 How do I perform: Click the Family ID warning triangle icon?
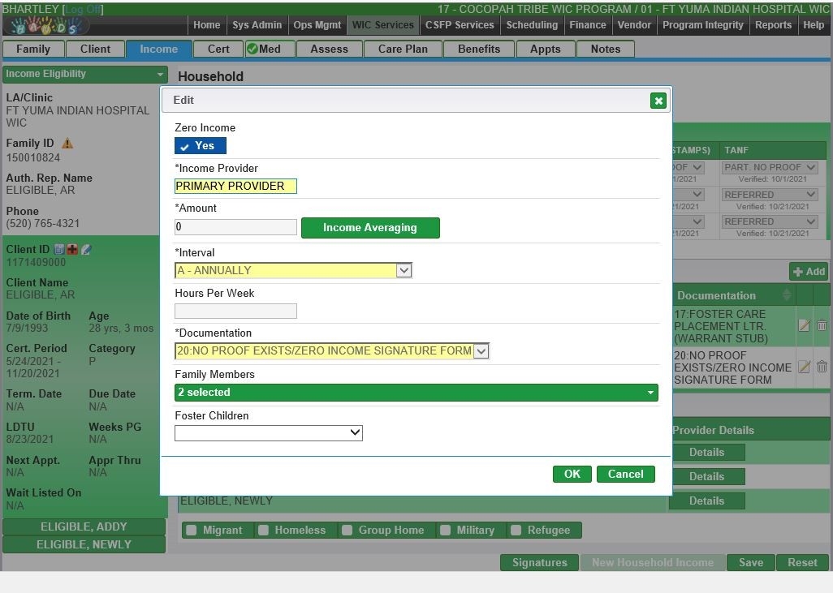pos(67,144)
